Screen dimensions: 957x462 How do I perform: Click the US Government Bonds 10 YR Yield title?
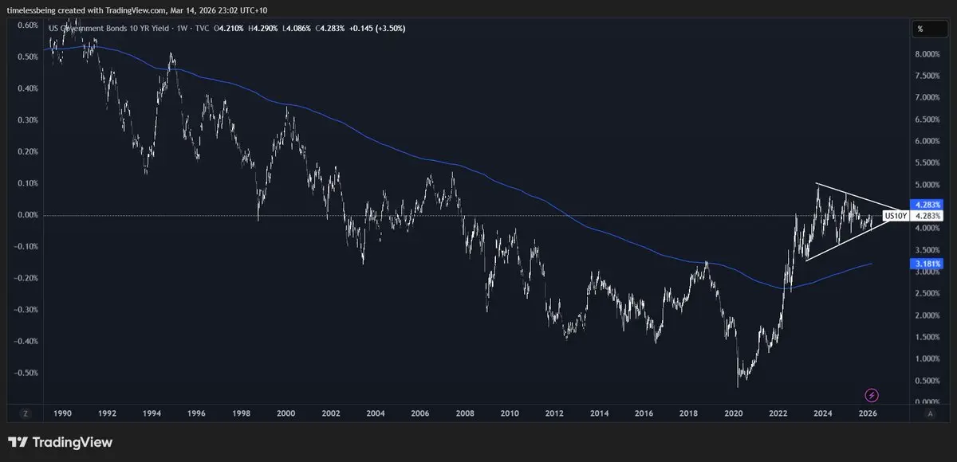click(x=111, y=29)
